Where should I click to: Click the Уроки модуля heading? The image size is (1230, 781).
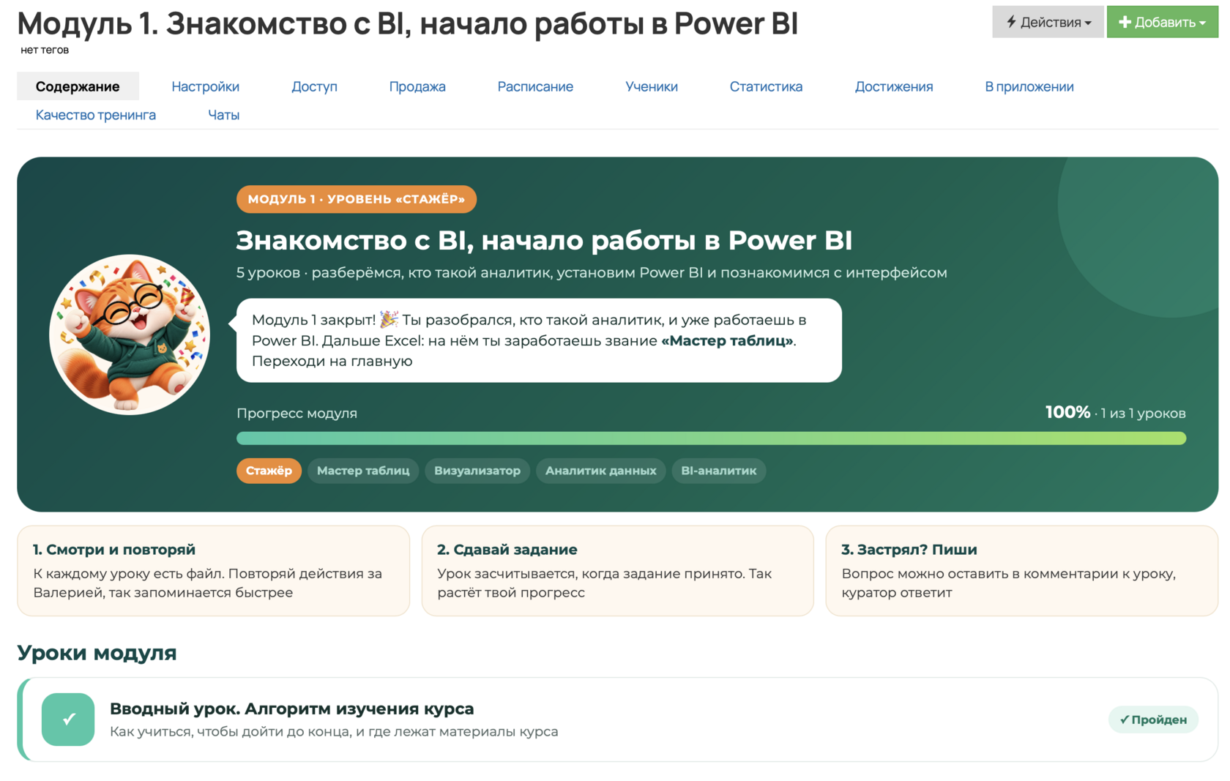[97, 652]
